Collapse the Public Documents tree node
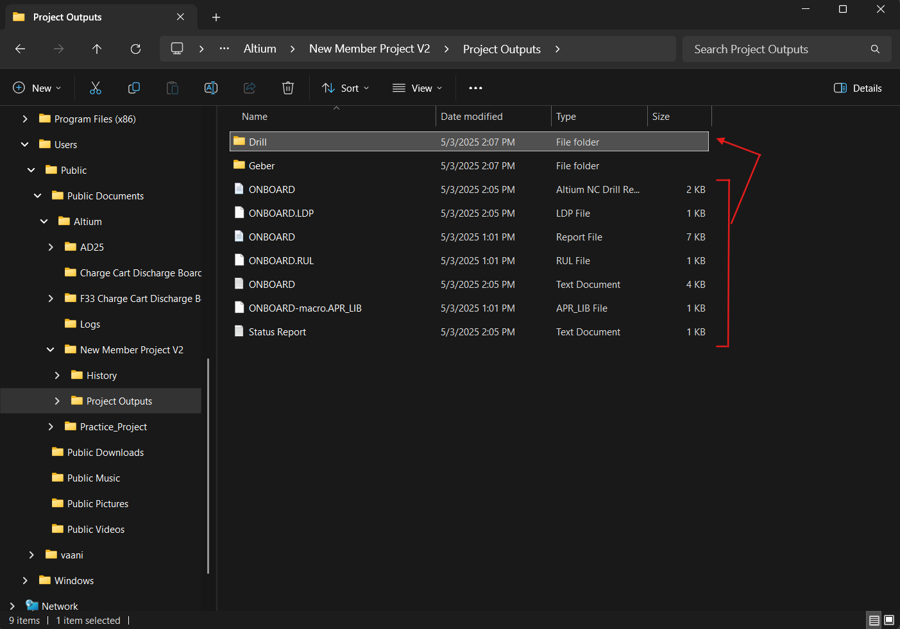This screenshot has height=629, width=900. pyautogui.click(x=38, y=196)
